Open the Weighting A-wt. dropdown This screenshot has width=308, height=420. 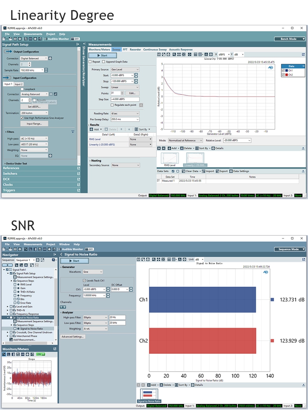coord(95,328)
